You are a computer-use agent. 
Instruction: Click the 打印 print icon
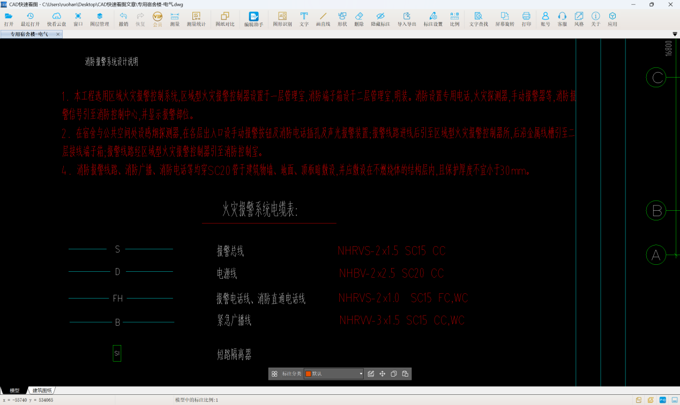tap(526, 19)
